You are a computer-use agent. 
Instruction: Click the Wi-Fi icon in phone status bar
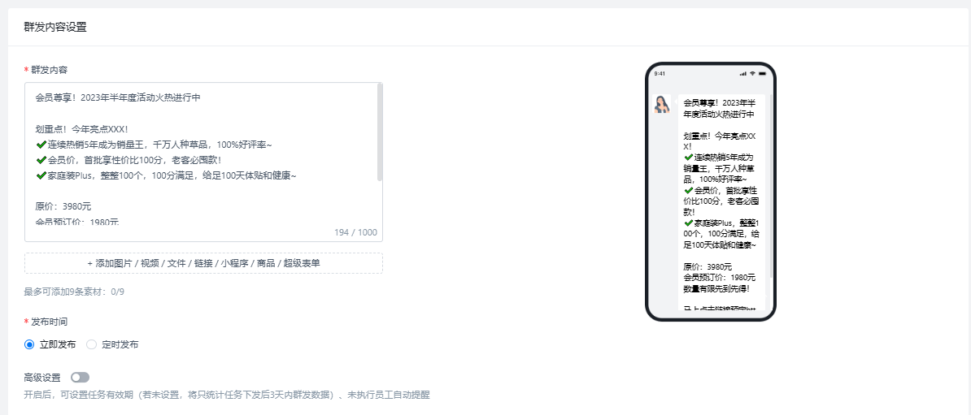[752, 74]
